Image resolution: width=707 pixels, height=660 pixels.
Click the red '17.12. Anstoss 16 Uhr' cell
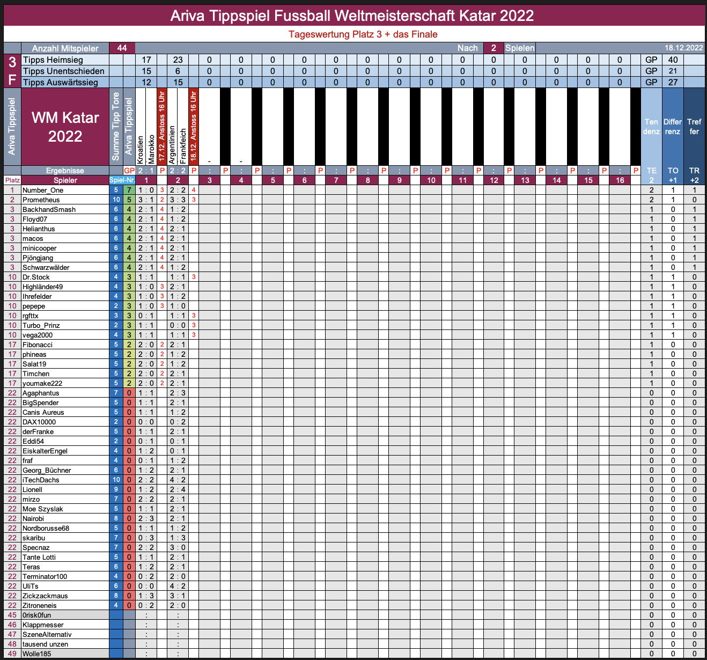tap(162, 127)
